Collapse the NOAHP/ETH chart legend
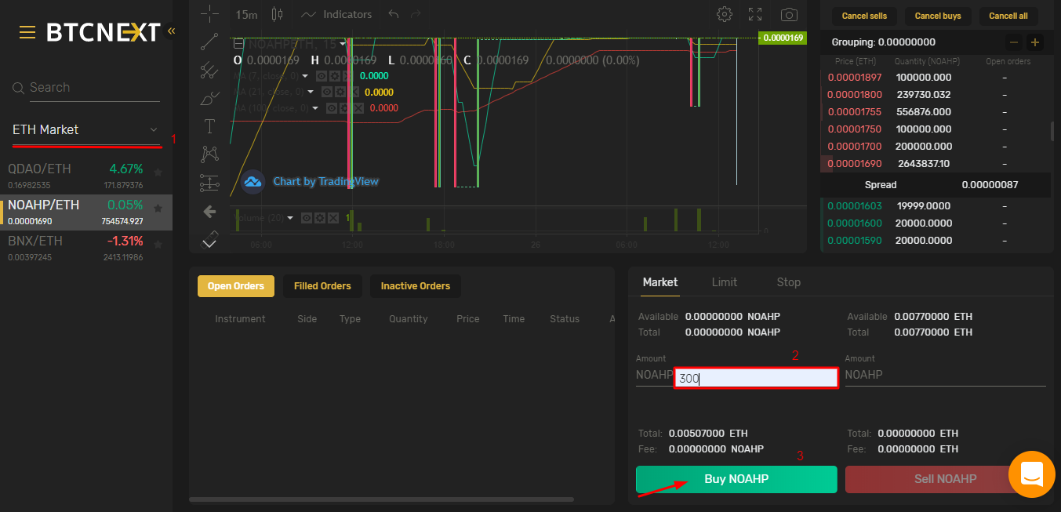The image size is (1061, 512). click(239, 44)
